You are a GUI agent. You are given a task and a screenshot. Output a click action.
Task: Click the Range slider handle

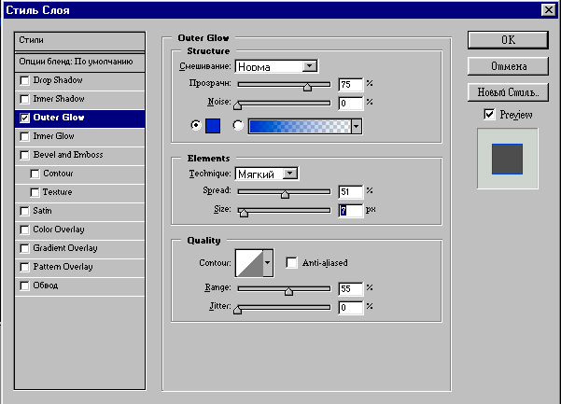pos(288,291)
